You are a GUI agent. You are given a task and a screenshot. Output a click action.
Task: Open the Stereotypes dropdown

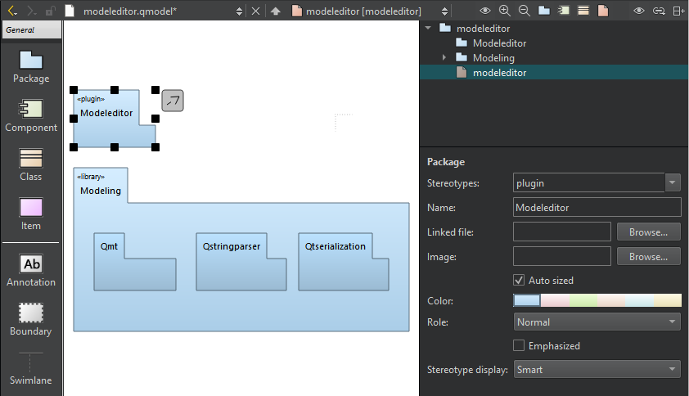pos(673,182)
